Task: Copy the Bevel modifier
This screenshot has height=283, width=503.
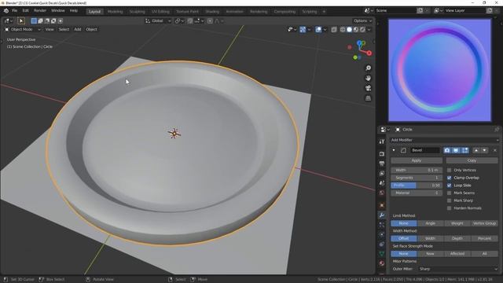Action: (472, 160)
